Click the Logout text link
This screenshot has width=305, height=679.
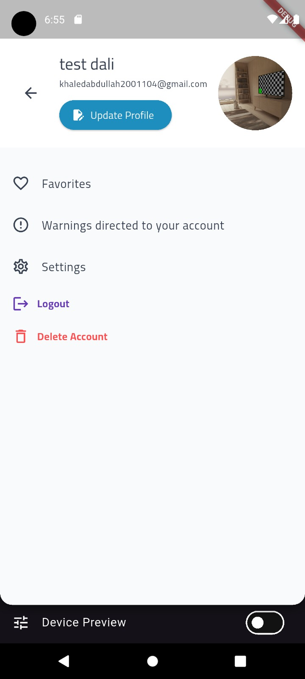pyautogui.click(x=53, y=304)
